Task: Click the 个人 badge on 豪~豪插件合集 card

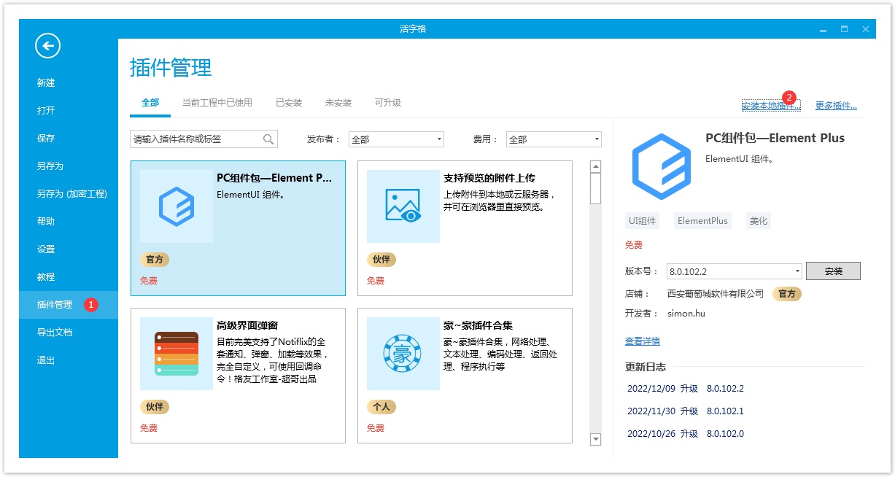Action: click(x=381, y=406)
